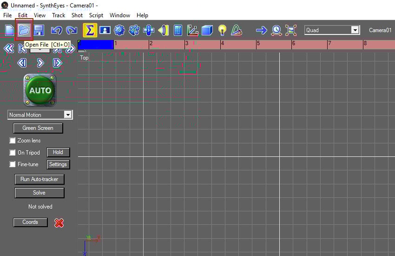
Task: Click the fit-to-view frame toolbar icon
Action: point(291,30)
